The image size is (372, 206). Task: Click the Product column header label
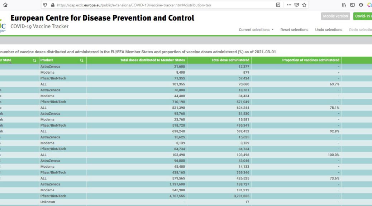(47, 60)
